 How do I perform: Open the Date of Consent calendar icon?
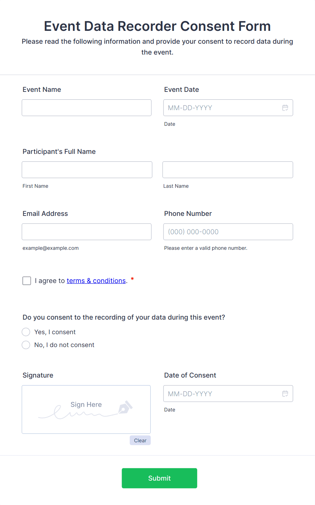pos(286,393)
